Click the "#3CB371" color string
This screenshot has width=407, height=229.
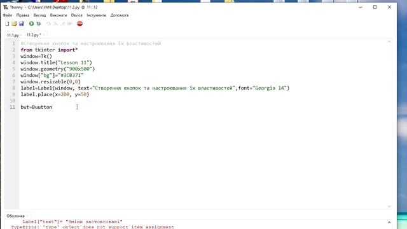pyautogui.click(x=71, y=75)
